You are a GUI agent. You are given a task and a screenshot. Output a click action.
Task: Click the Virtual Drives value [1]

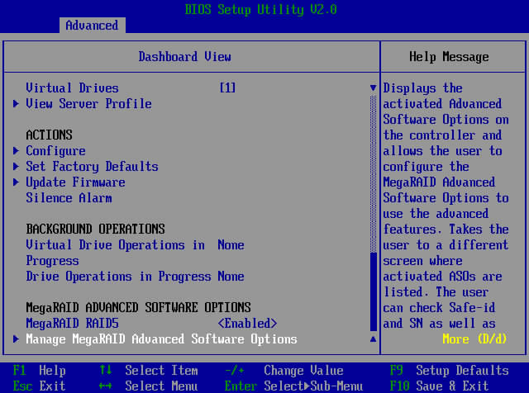[228, 88]
